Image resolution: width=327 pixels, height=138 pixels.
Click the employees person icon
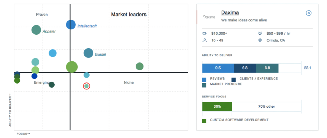point(204,40)
